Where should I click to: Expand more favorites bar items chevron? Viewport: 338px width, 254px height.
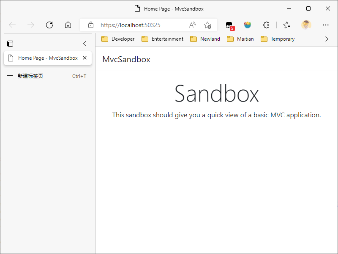click(x=327, y=39)
